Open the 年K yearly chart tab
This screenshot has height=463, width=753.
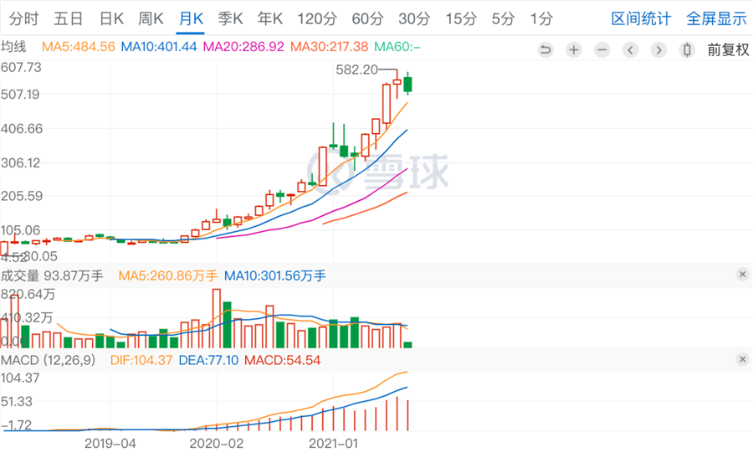(x=270, y=18)
